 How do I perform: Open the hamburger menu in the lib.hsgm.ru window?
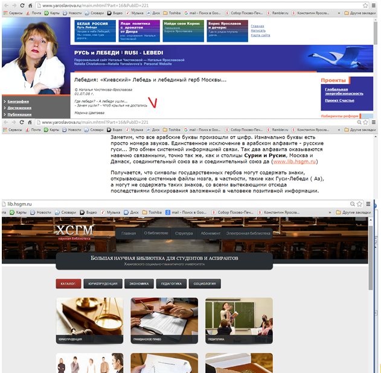pyautogui.click(x=368, y=204)
